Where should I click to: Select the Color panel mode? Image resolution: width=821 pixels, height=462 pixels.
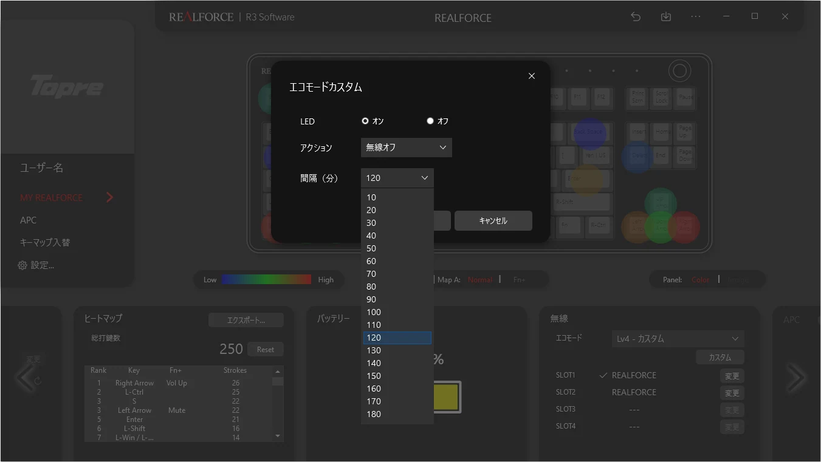click(x=701, y=280)
